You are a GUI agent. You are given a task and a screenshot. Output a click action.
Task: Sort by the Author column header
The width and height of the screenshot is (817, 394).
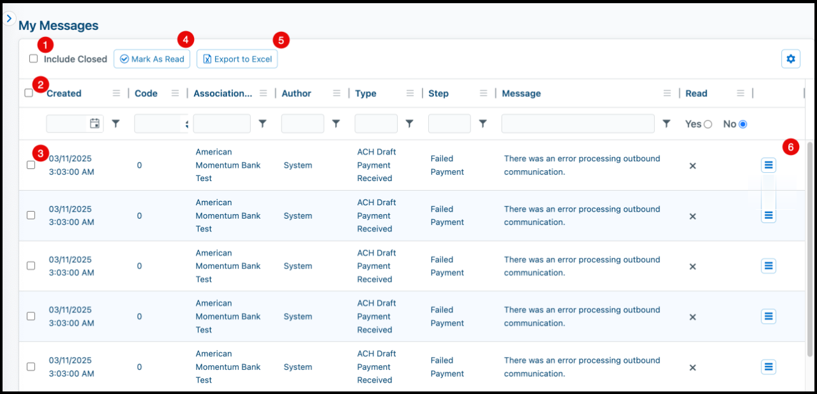297,93
